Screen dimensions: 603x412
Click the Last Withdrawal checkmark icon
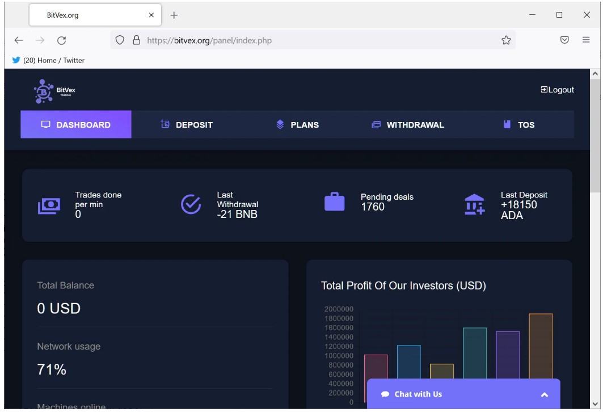pos(191,204)
